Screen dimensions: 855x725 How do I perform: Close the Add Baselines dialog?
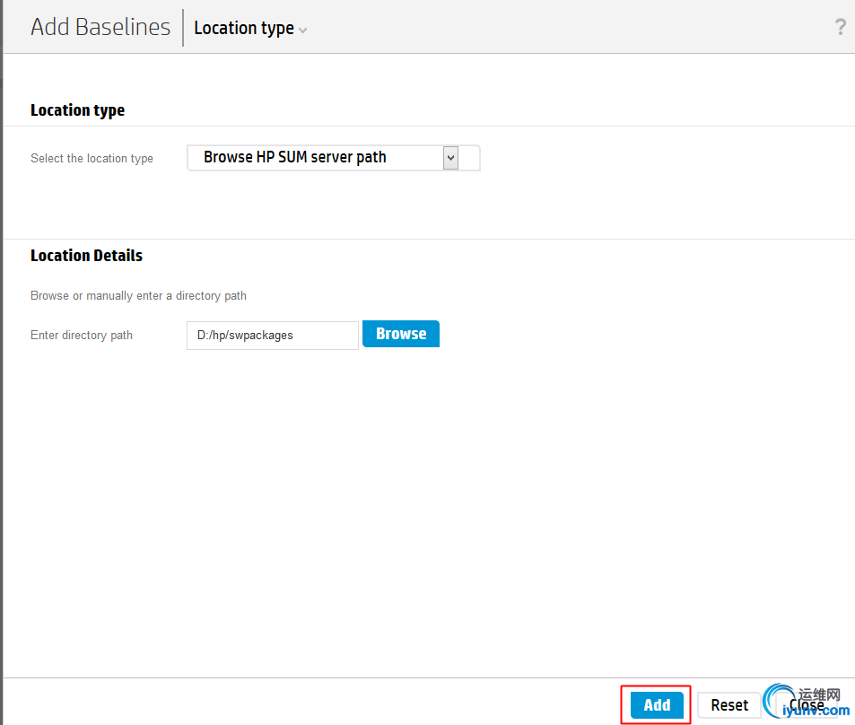click(807, 705)
